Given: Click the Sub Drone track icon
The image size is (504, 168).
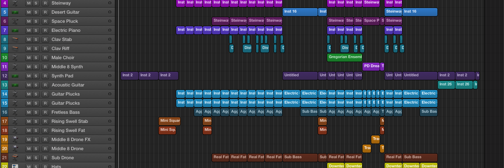Looking at the screenshot, I should pos(15,157).
